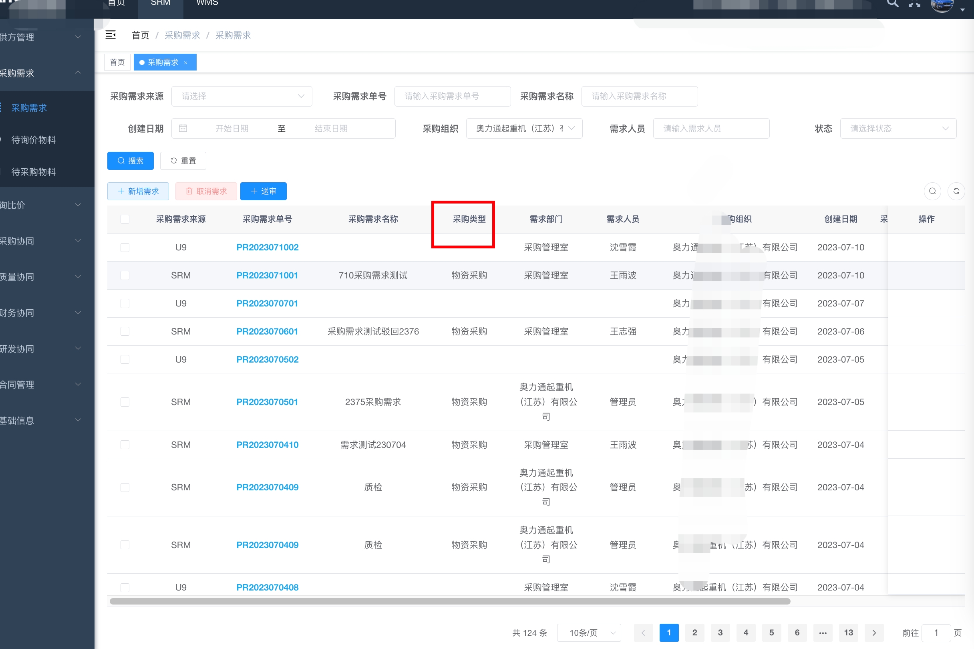The height and width of the screenshot is (649, 974).
Task: Check the row PR2023070501 checkbox
Action: 125,402
